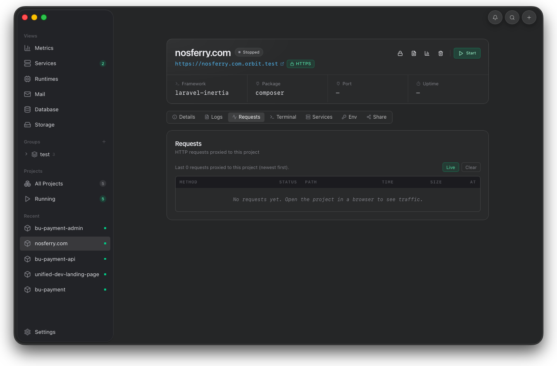Show All Projects list
The image size is (557, 366).
point(65,184)
